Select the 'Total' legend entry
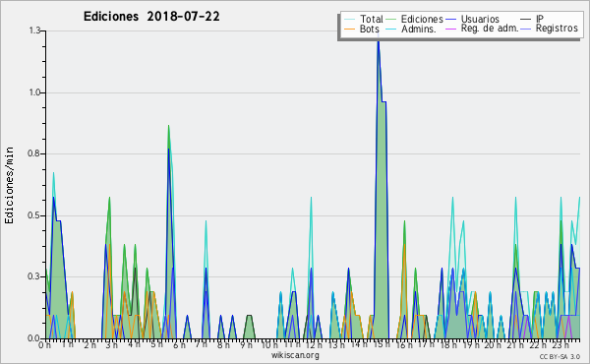Viewport: 590px width, 364px height. click(372, 19)
